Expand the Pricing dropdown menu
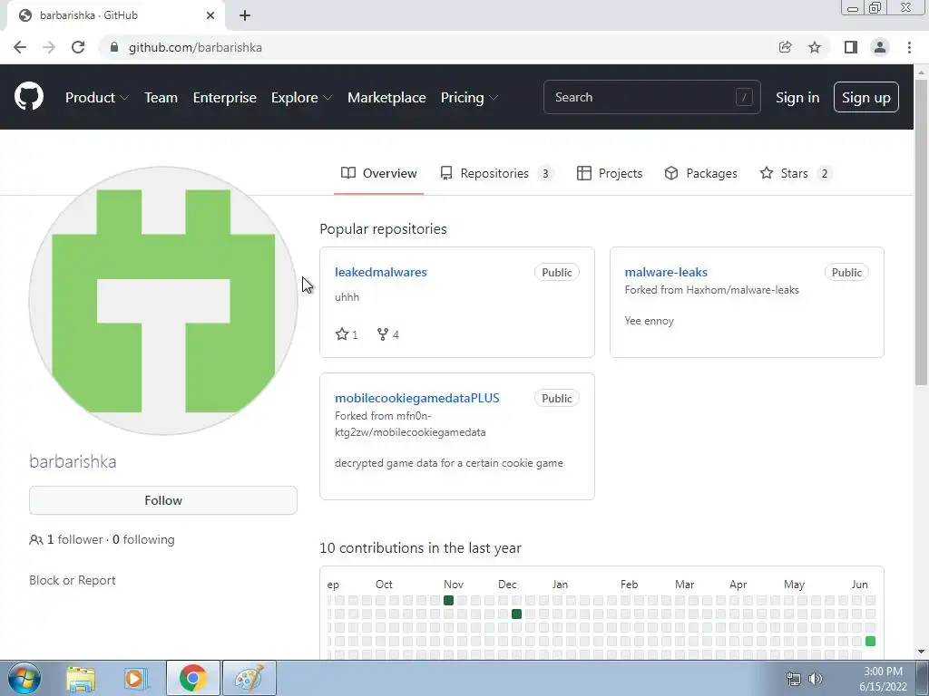The image size is (929, 696). pos(469,97)
